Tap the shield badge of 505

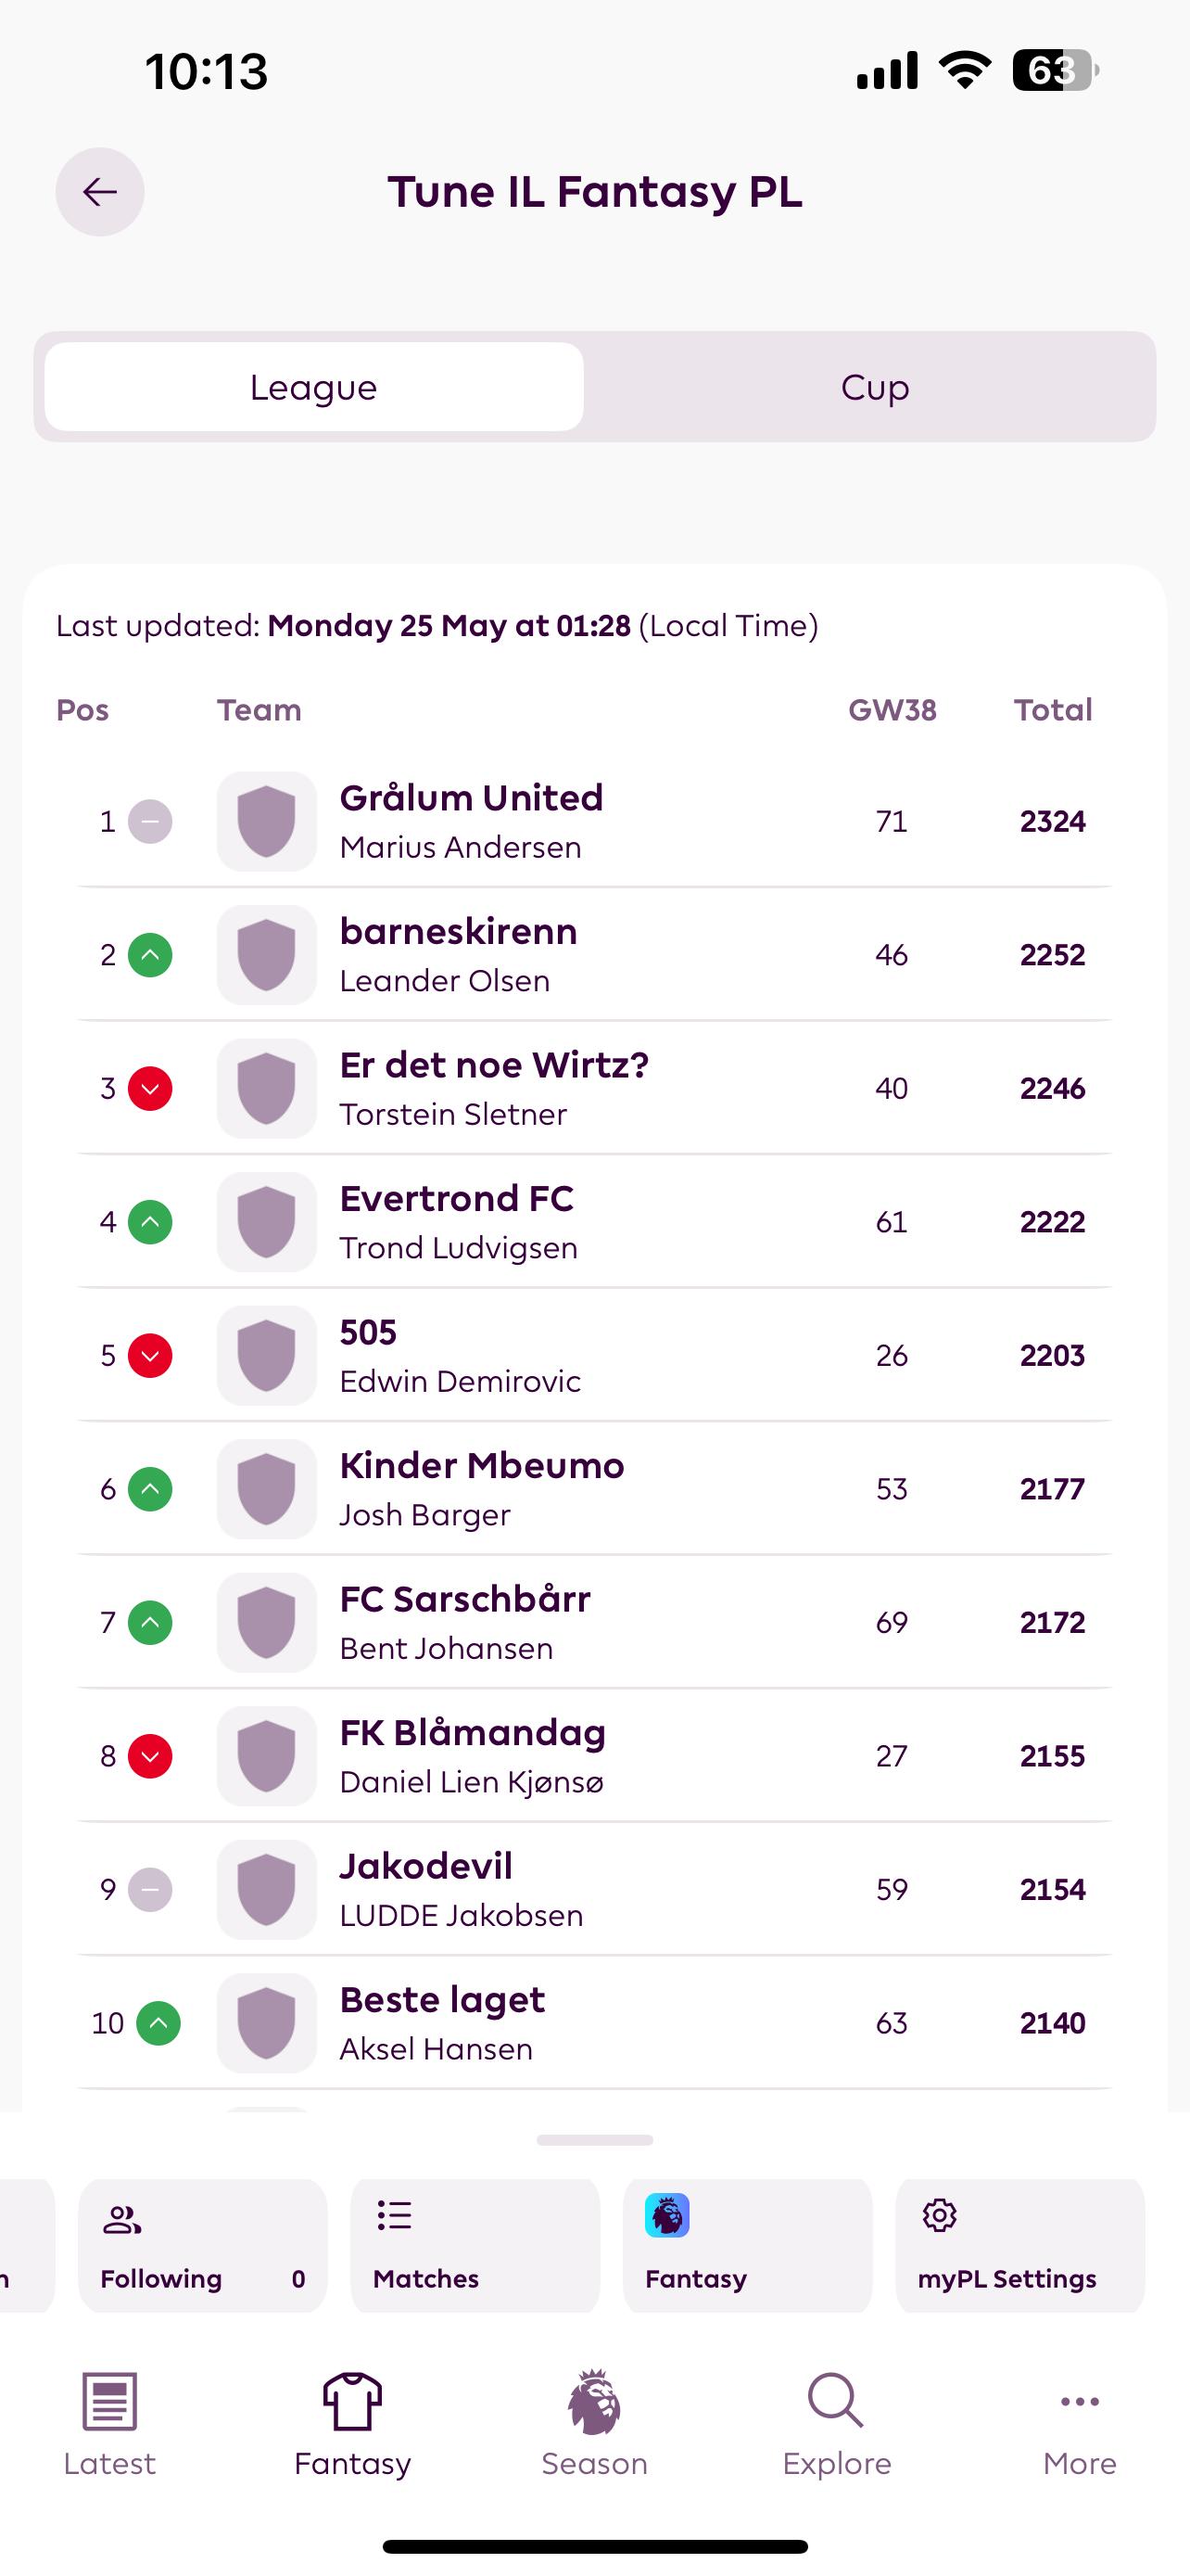(267, 1355)
